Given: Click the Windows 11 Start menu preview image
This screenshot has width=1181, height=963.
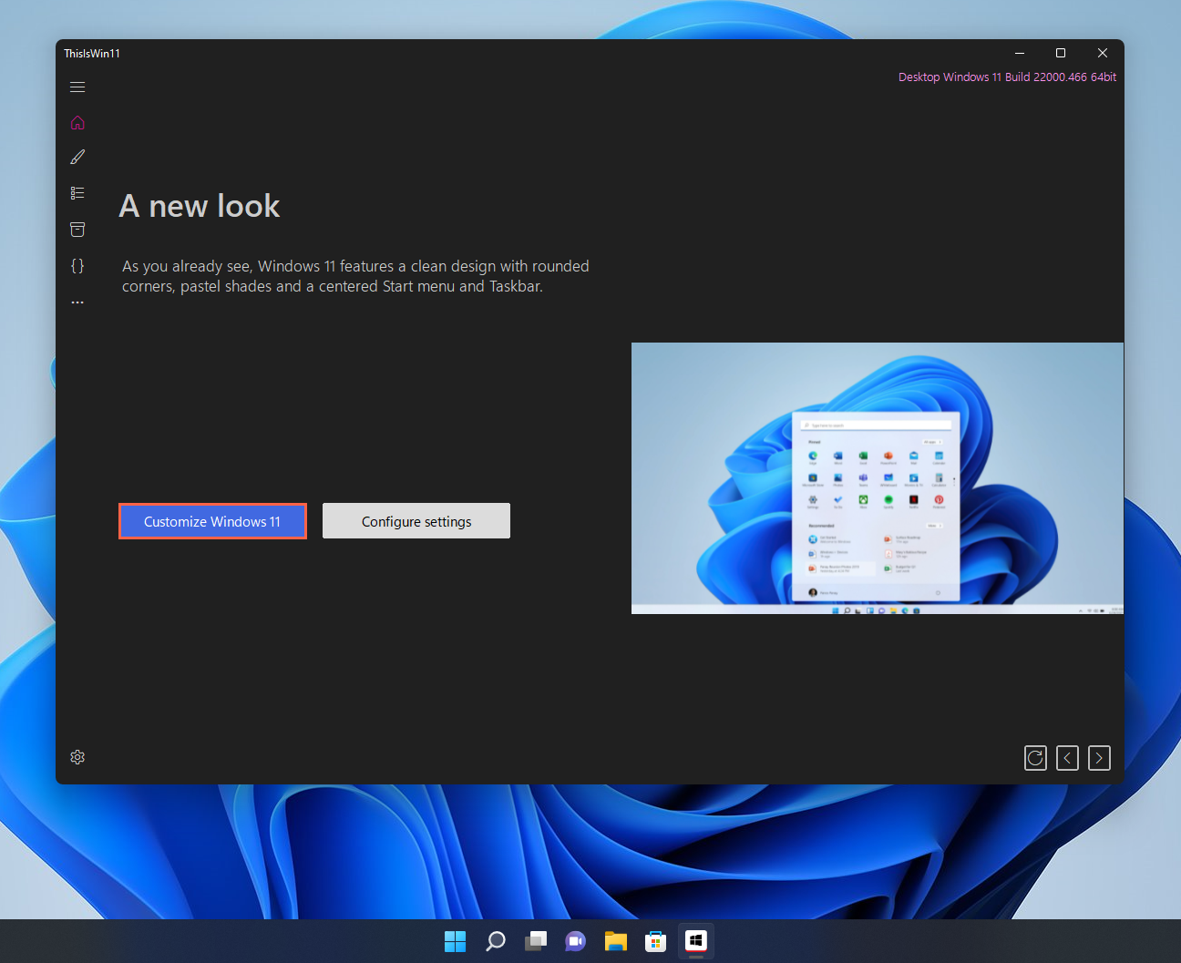Looking at the screenshot, I should pos(877,478).
